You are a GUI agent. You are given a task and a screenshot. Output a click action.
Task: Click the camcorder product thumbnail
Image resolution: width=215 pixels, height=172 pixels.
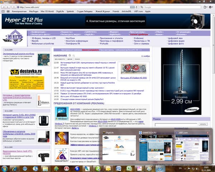click(x=44, y=157)
